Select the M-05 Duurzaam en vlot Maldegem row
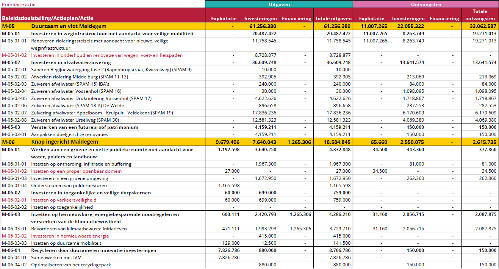This screenshot has width=499, height=269. click(69, 26)
